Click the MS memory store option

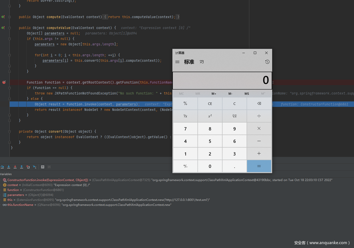pyautogui.click(x=247, y=94)
